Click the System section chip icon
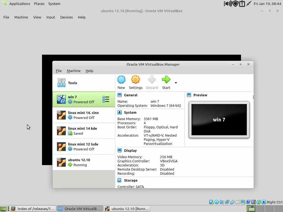 [x=119, y=112]
